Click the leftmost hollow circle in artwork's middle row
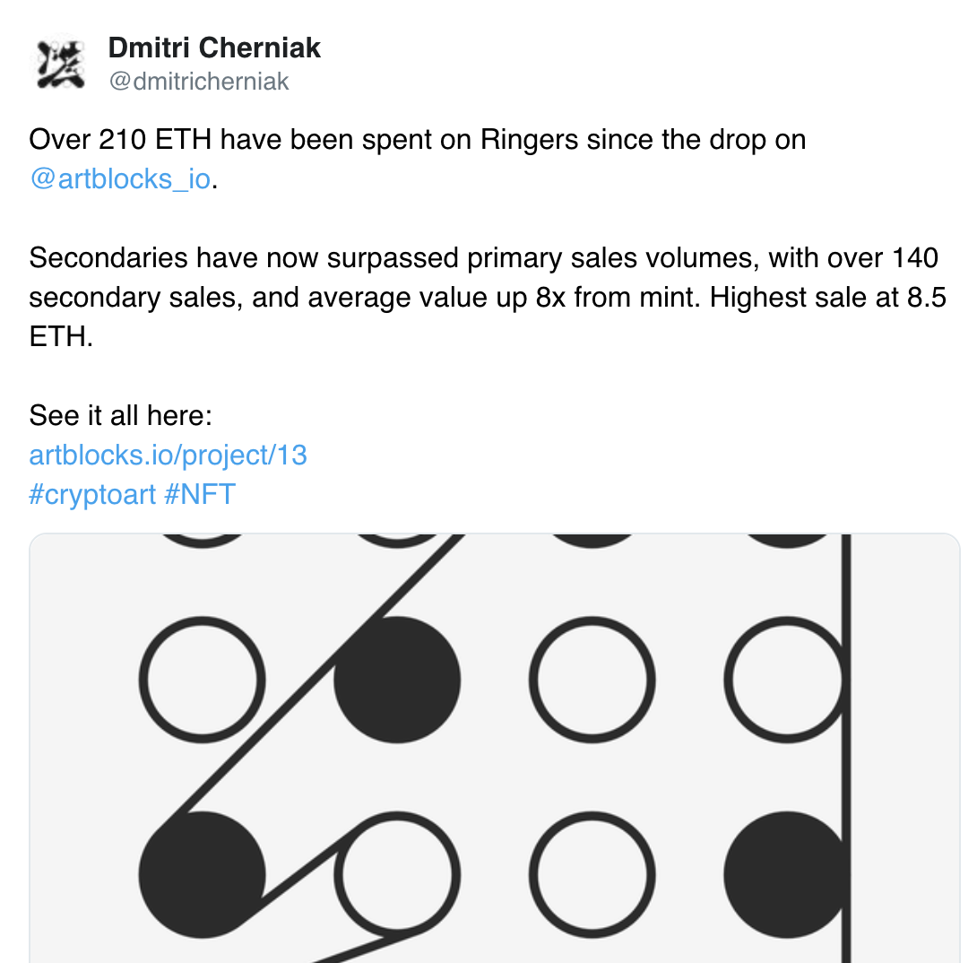This screenshot has height=963, width=977. [x=203, y=680]
